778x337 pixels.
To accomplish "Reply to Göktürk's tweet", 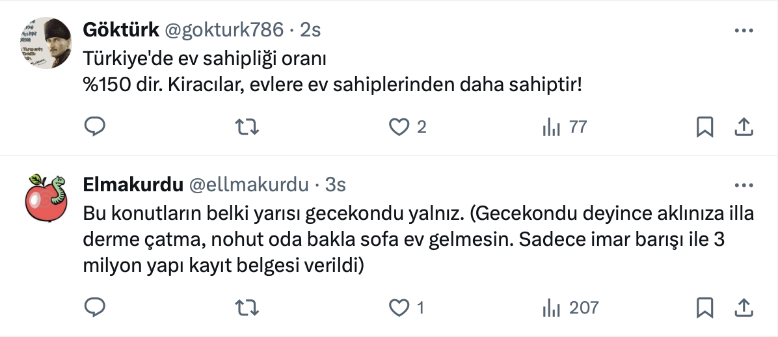I will pyautogui.click(x=95, y=127).
